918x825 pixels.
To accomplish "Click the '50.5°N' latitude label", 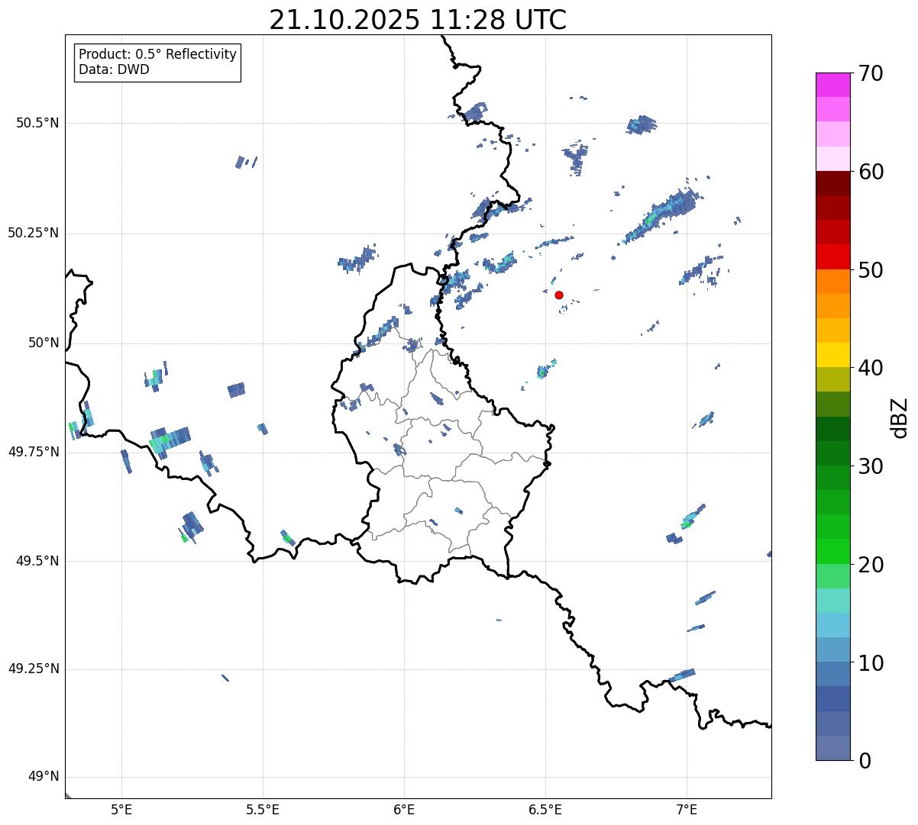I will coord(37,123).
